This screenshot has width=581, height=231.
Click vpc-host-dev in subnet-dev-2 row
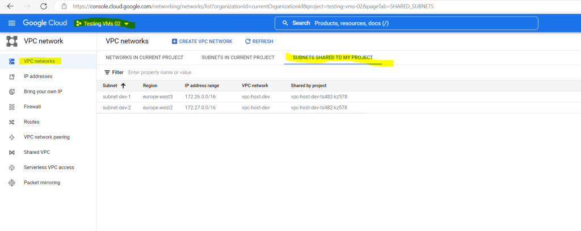[256, 108]
